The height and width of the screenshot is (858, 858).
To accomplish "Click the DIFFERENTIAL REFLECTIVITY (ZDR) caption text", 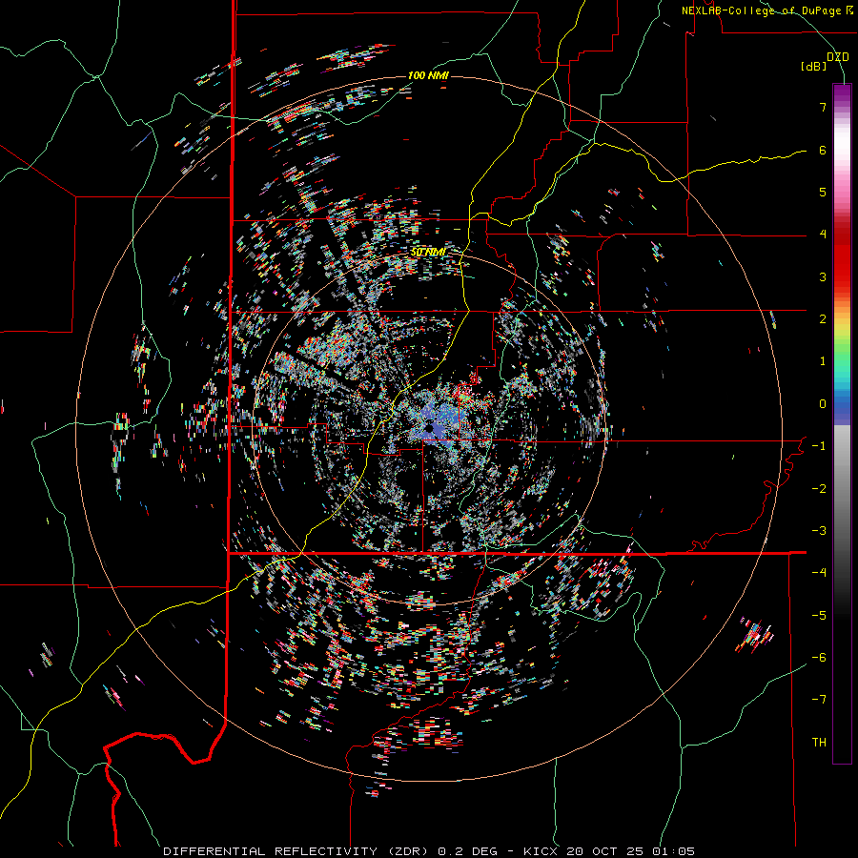I will tap(296, 851).
